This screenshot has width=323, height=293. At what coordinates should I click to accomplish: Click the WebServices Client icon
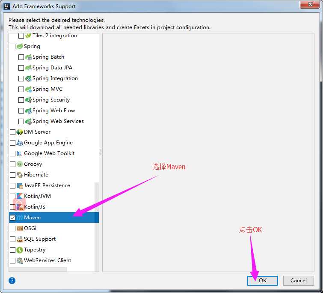20,260
